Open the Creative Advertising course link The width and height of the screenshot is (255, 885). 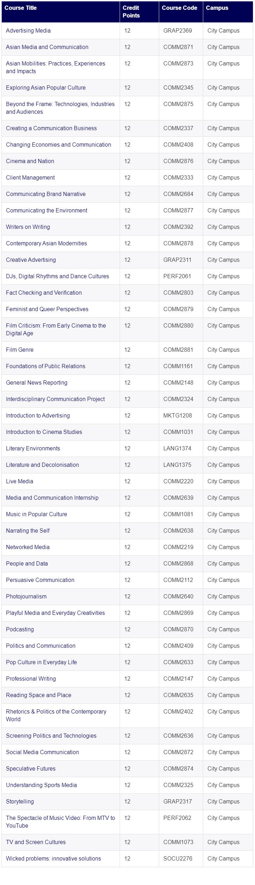tap(31, 260)
